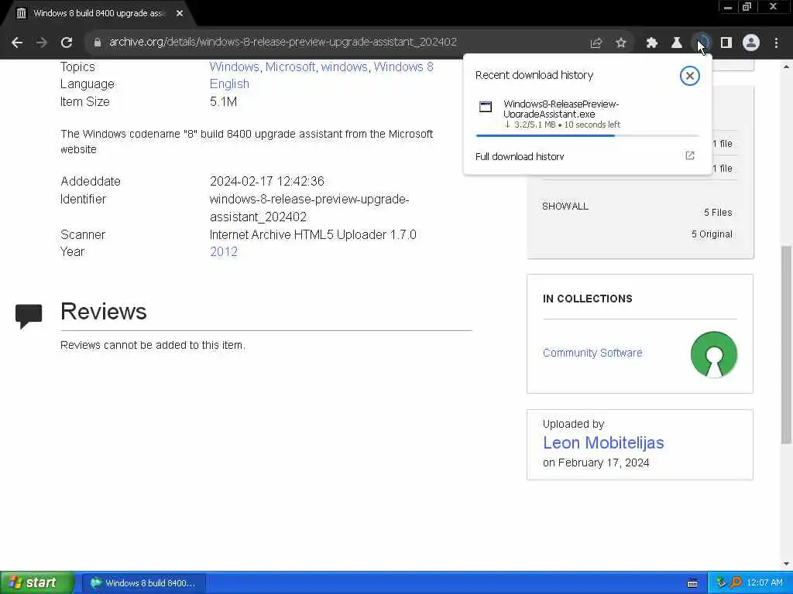Click the 5.1M item size value
The height and width of the screenshot is (594, 793).
click(x=223, y=101)
